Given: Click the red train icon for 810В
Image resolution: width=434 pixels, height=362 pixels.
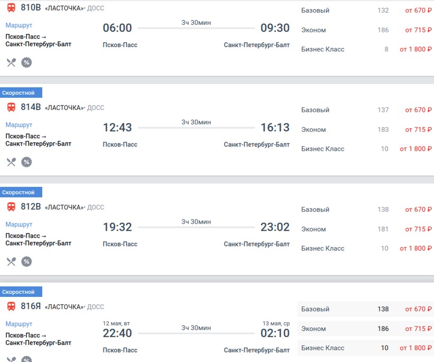Looking at the screenshot, I should pyautogui.click(x=11, y=7).
